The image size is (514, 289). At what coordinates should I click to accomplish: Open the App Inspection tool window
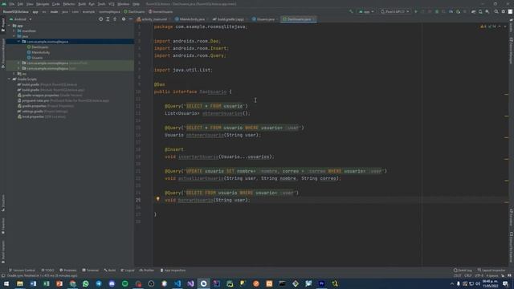173,271
